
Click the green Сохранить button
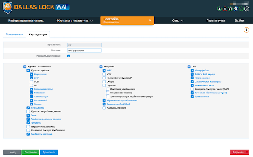[30, 152]
